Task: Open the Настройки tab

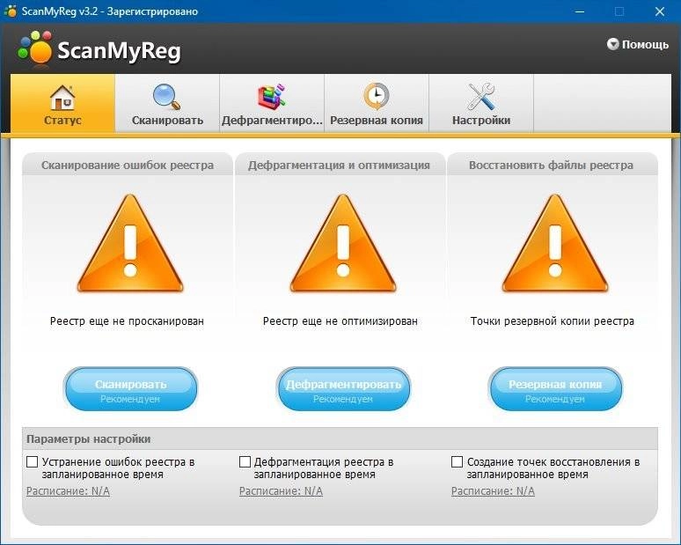Action: (x=481, y=103)
